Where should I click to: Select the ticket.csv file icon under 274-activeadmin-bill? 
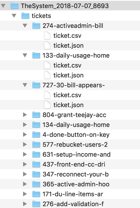(47, 35)
